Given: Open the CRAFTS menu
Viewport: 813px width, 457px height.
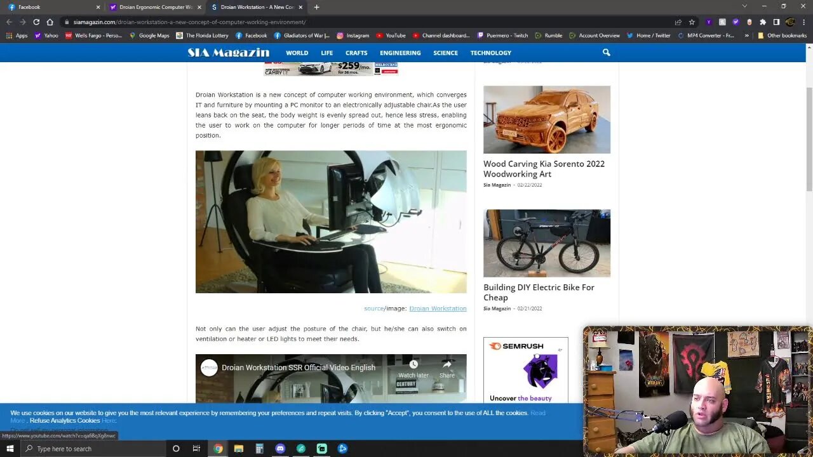Looking at the screenshot, I should point(356,53).
